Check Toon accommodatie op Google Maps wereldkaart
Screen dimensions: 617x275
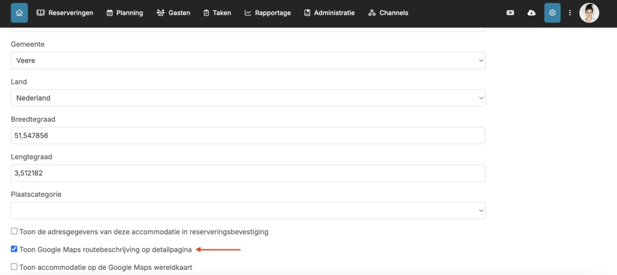14,267
